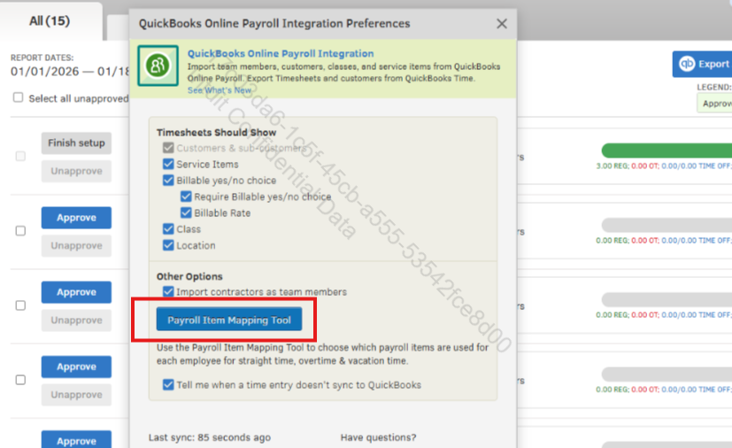The image size is (732, 448).
Task: Click the topmost blue Approve button
Action: pyautogui.click(x=76, y=218)
